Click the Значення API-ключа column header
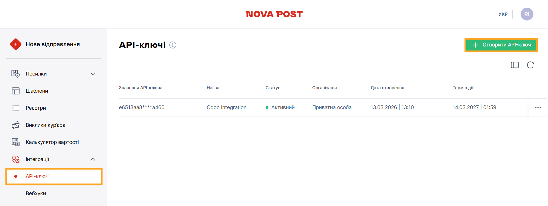Screen dimensions: 548x206 click(x=140, y=88)
